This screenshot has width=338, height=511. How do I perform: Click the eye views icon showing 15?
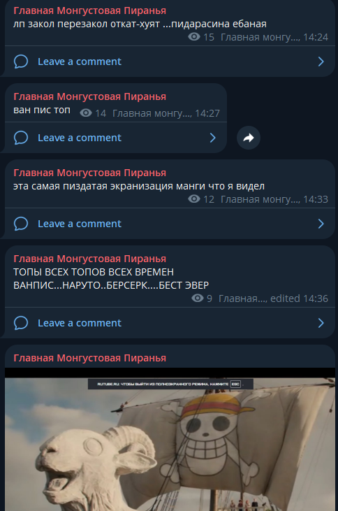[x=194, y=37]
